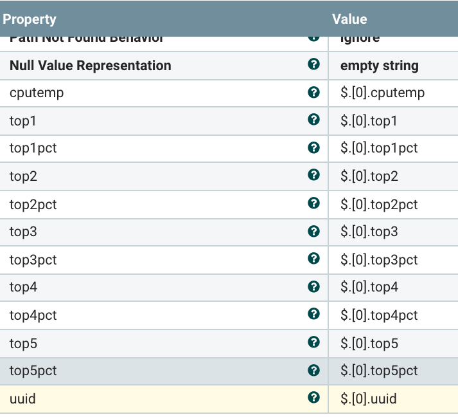Edit the top4 value $.[0].top4
Image resolution: width=458 pixels, height=417 pixels.
pos(369,287)
